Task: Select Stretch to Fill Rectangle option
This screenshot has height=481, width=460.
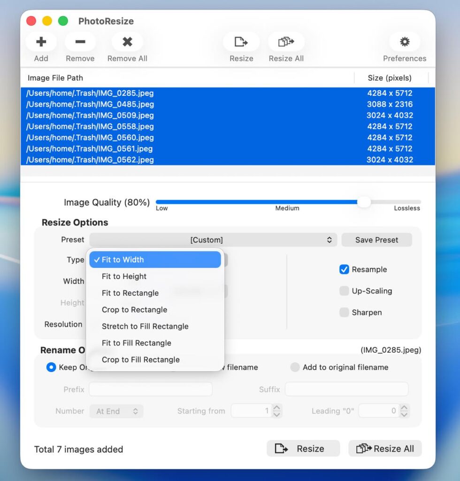Action: pyautogui.click(x=145, y=326)
